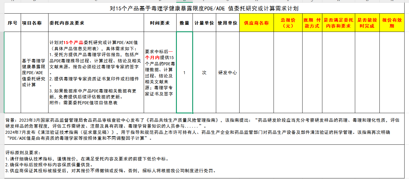Select the yellow 供应商名称 header cell
This screenshot has width=409, height=179.
(x=256, y=23)
